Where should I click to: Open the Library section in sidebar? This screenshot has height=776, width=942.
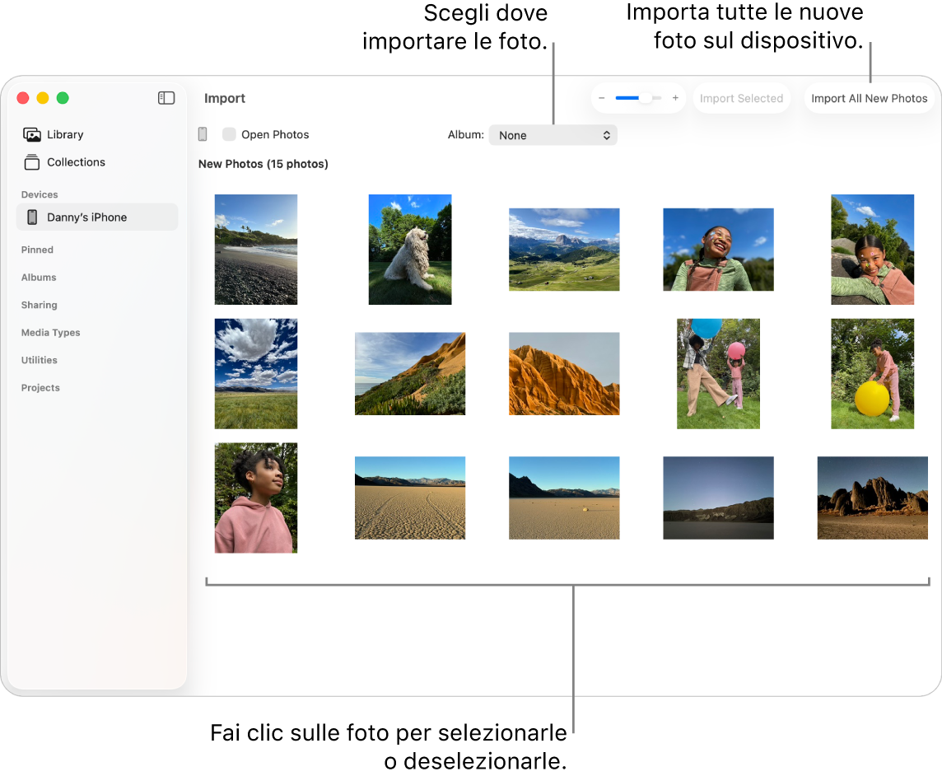(63, 134)
